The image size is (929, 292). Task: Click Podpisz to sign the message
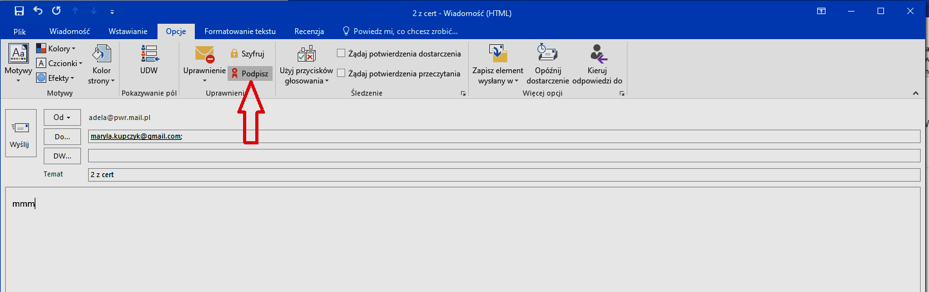pyautogui.click(x=250, y=74)
